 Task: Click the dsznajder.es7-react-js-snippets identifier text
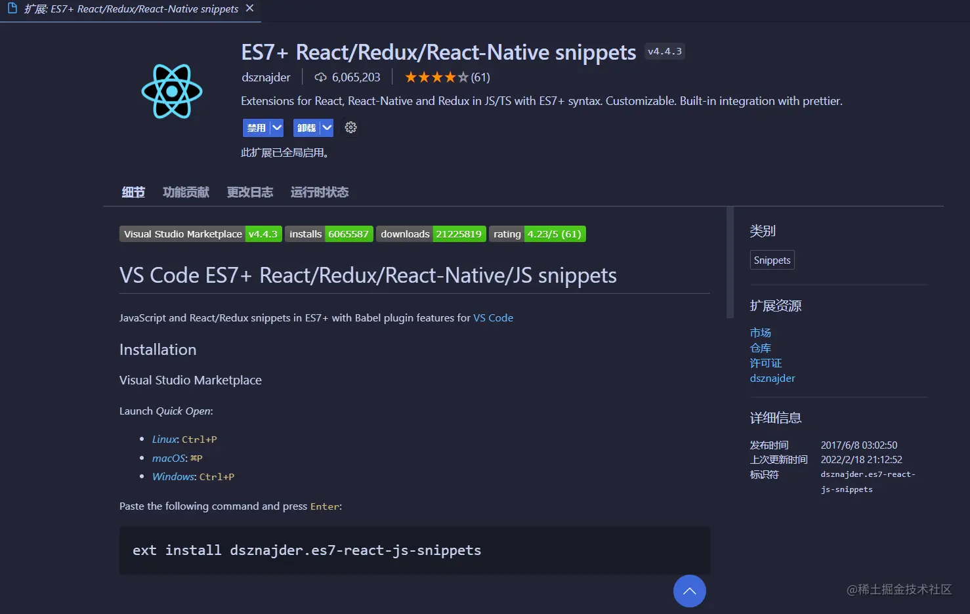click(x=868, y=482)
